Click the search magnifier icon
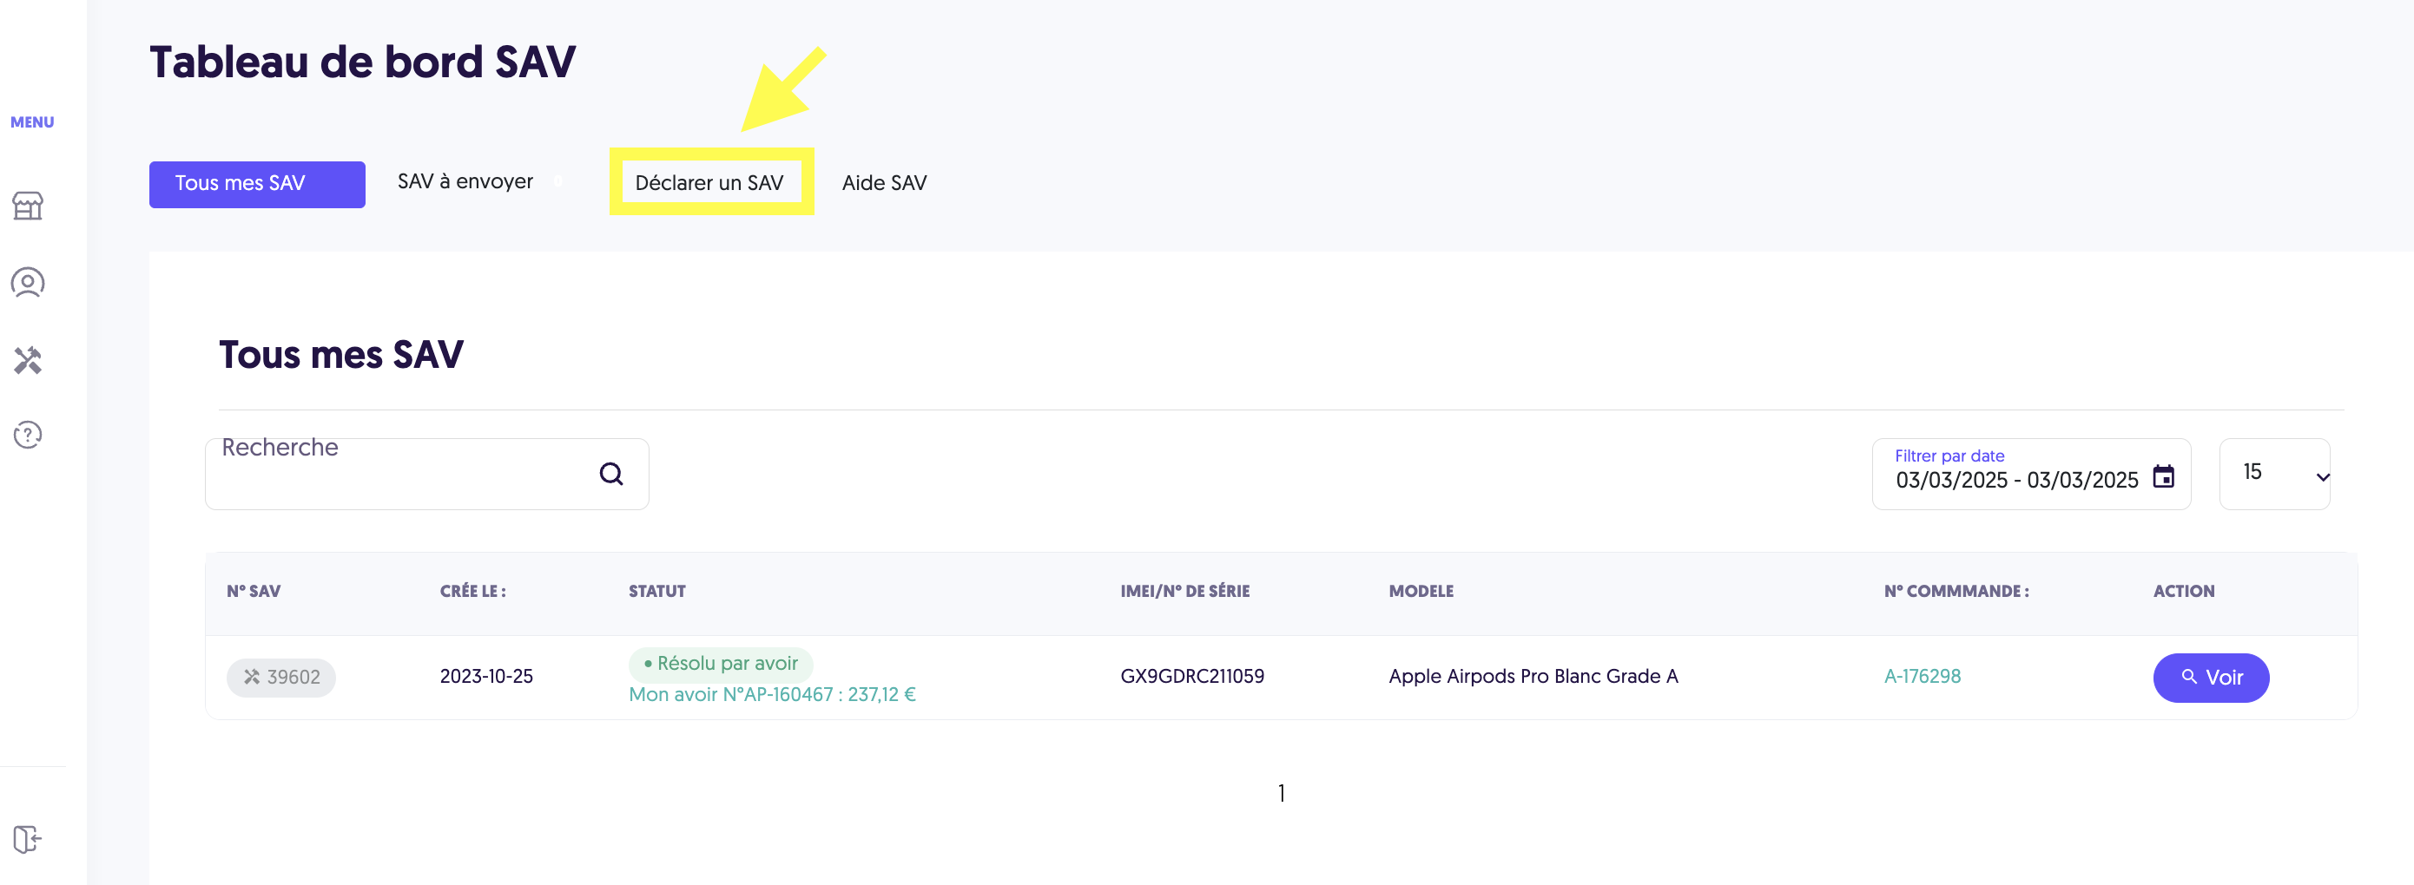The image size is (2414, 885). point(611,474)
